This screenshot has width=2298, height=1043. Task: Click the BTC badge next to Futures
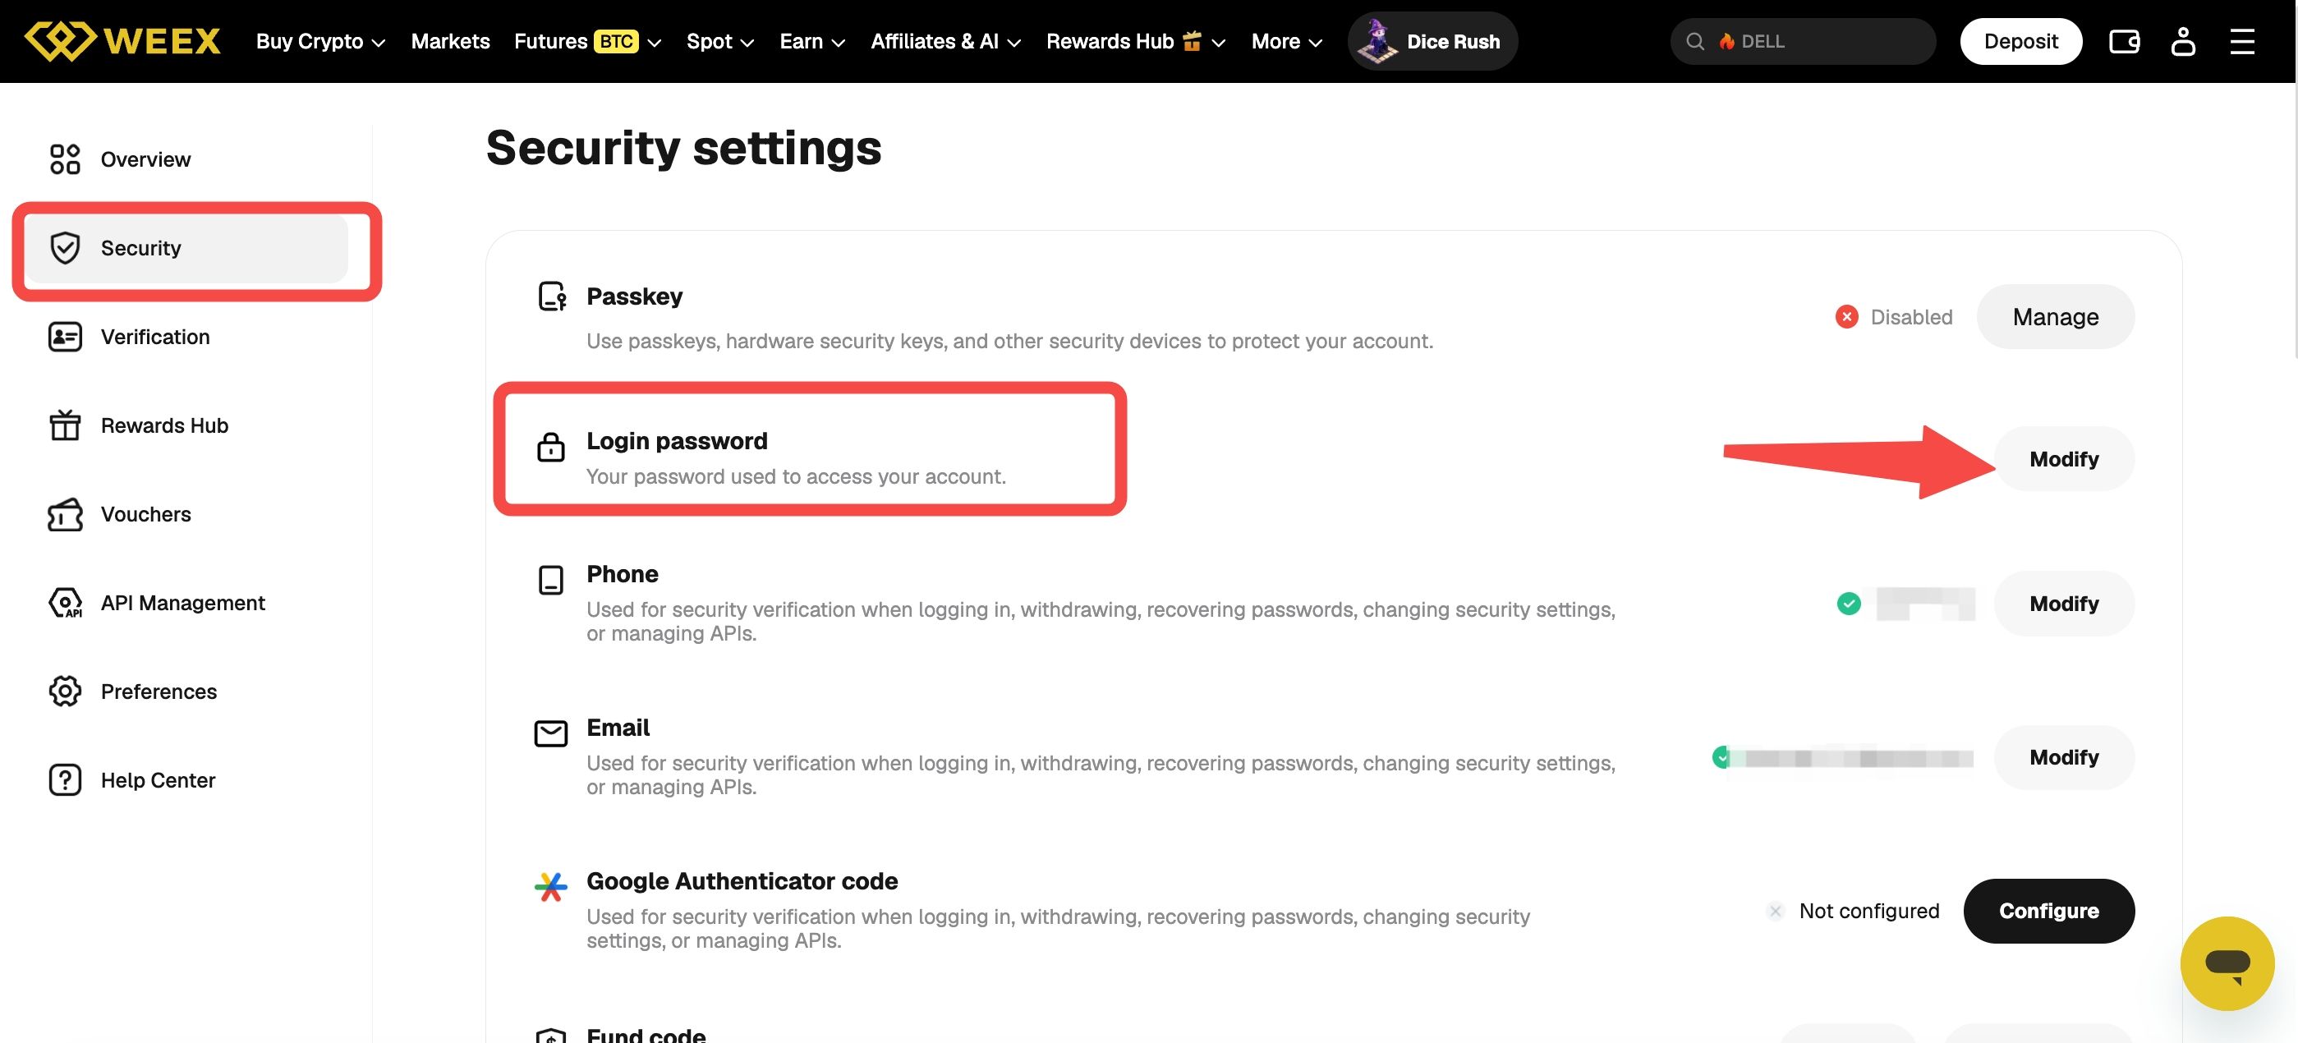coord(617,41)
